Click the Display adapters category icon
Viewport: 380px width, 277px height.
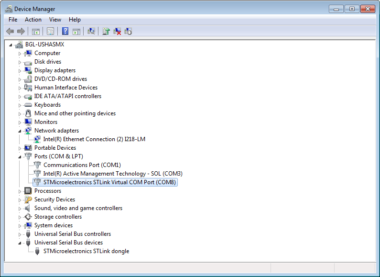(x=28, y=70)
